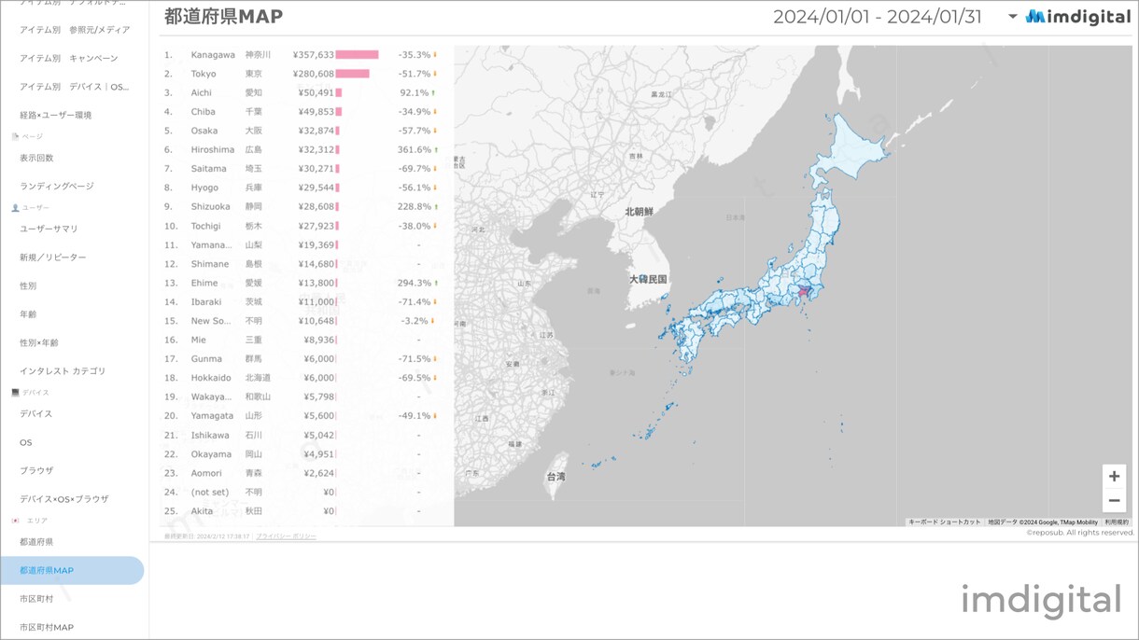Select the Aichi 愛知 table row

coord(302,93)
